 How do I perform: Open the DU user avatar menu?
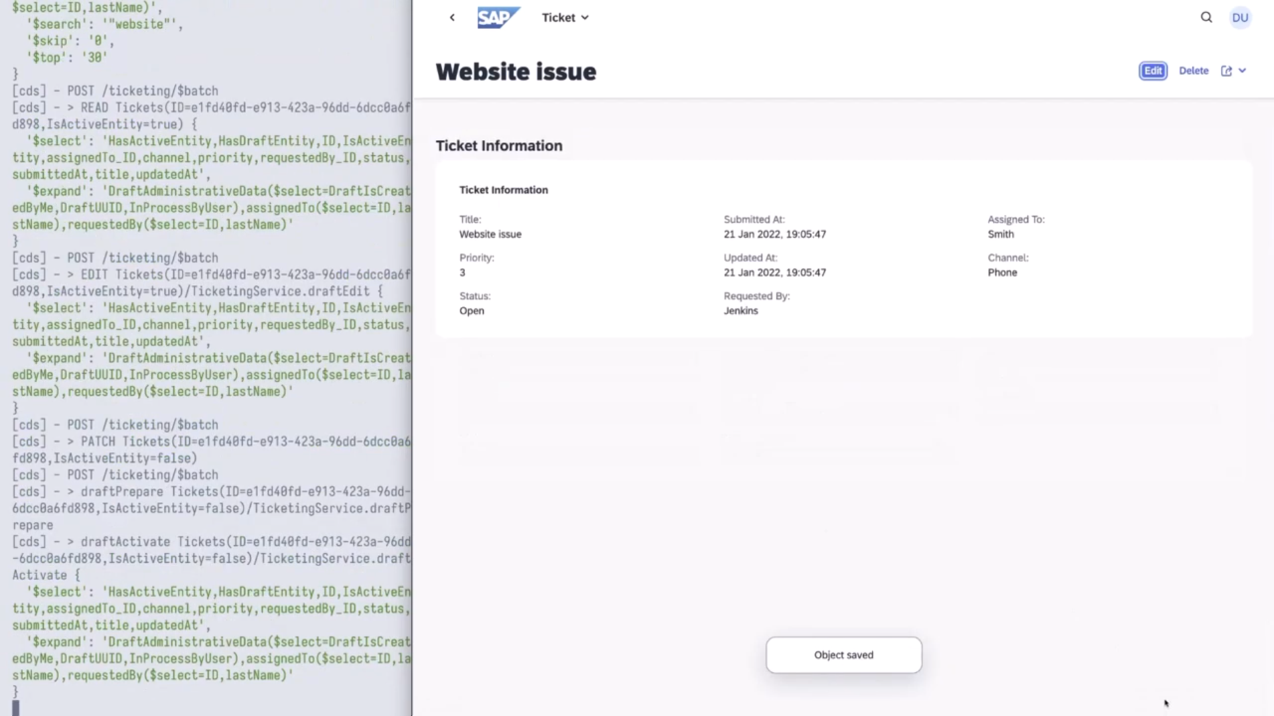click(1239, 18)
